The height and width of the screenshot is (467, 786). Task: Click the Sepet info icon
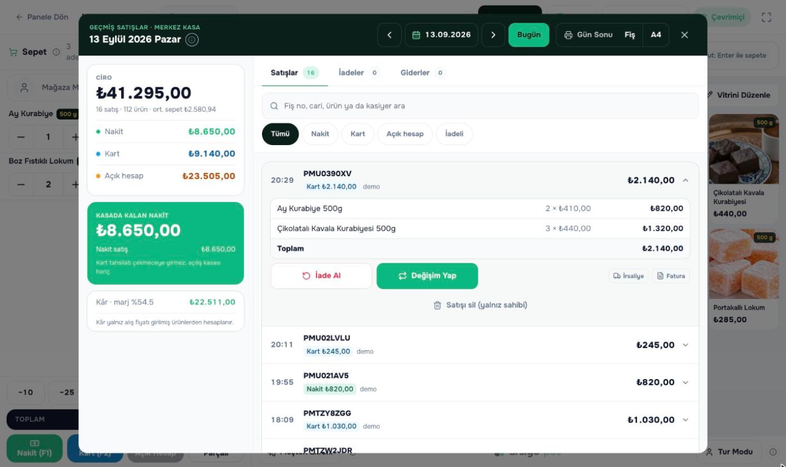pos(56,52)
